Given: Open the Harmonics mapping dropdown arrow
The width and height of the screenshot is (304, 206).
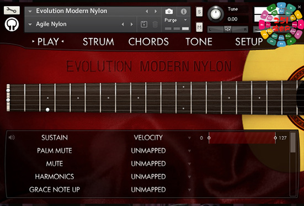Looking at the screenshot, I should pos(189,177).
